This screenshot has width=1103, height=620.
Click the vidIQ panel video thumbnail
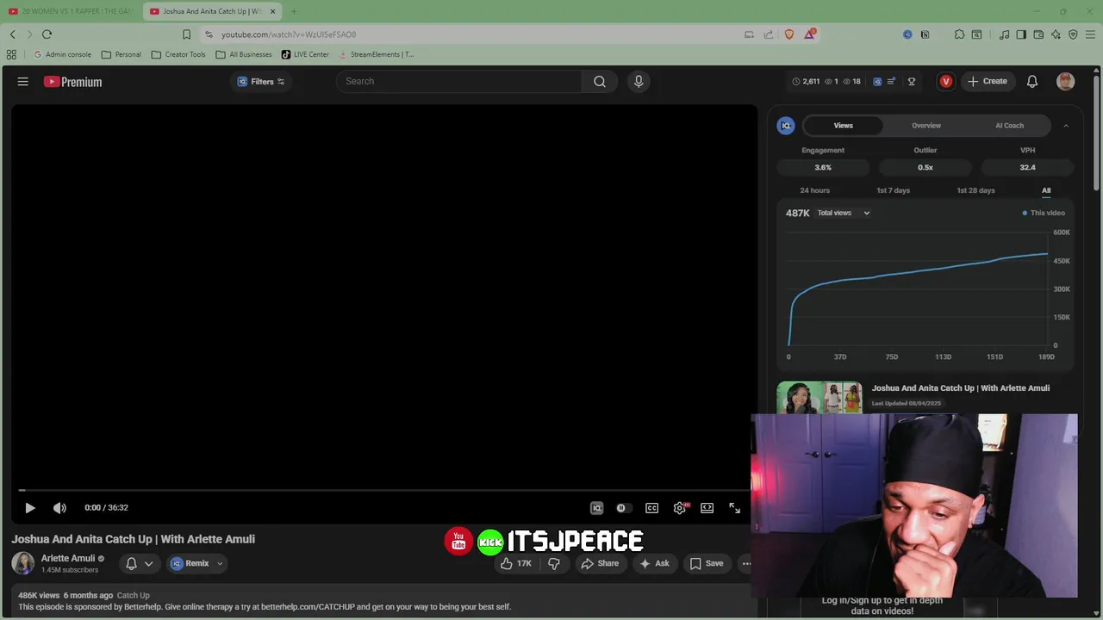tap(819, 397)
